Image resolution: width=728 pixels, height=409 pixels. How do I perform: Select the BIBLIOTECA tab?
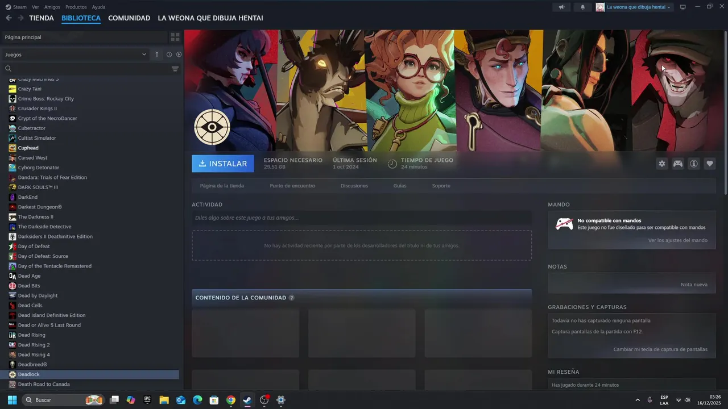click(81, 18)
